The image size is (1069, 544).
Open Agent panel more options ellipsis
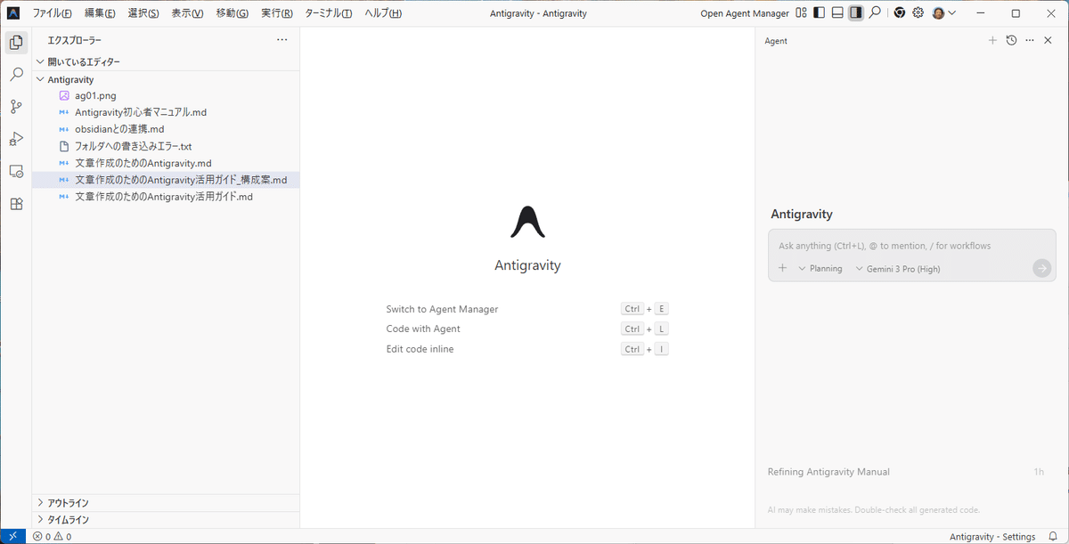pos(1030,40)
